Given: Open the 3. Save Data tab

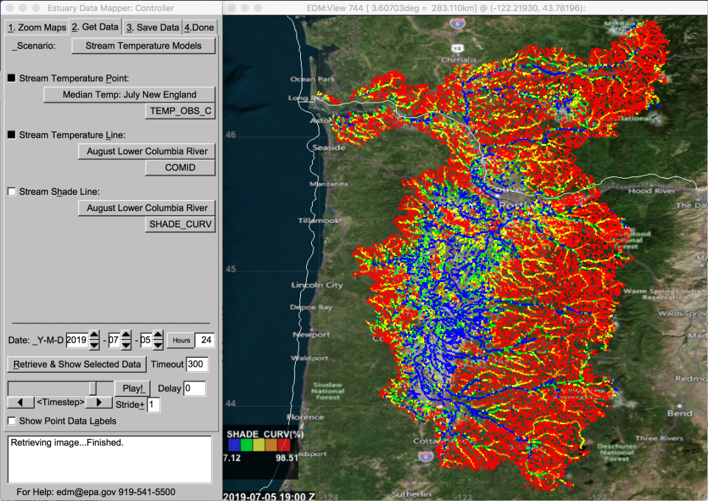Looking at the screenshot, I should point(152,27).
